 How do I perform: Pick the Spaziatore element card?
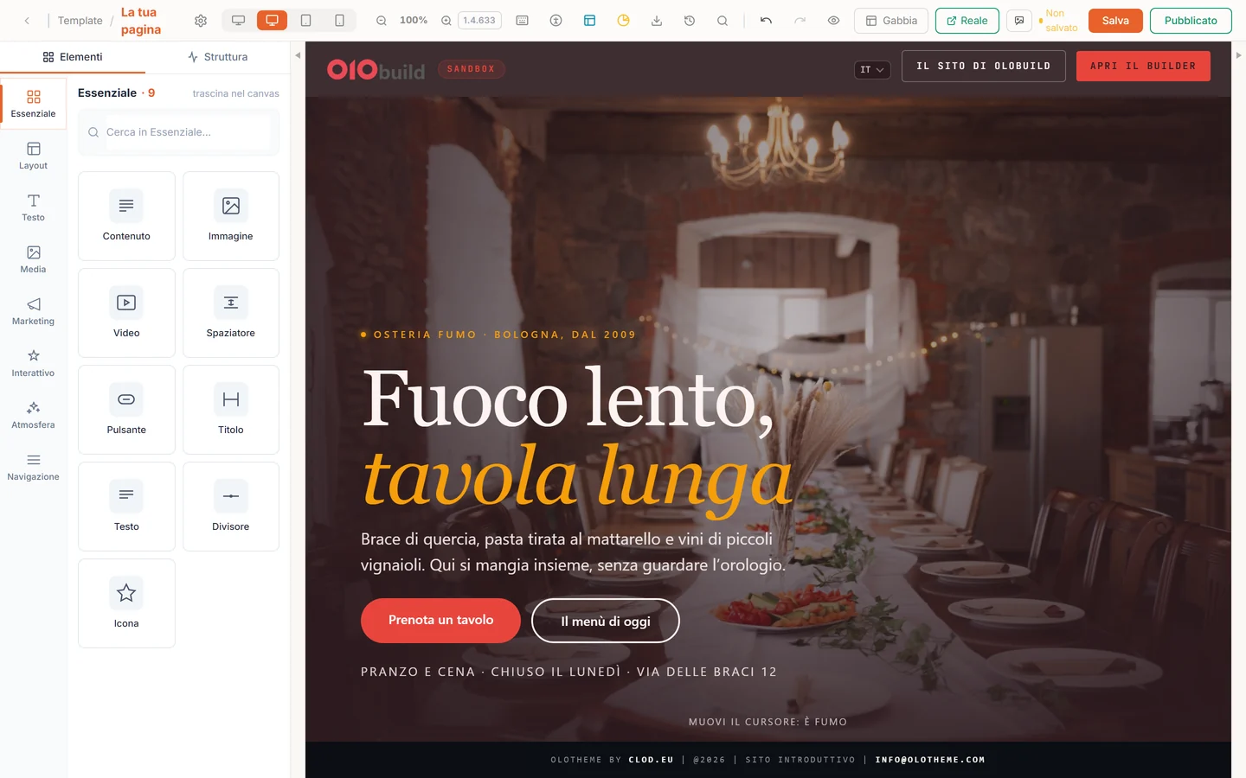[x=231, y=313]
